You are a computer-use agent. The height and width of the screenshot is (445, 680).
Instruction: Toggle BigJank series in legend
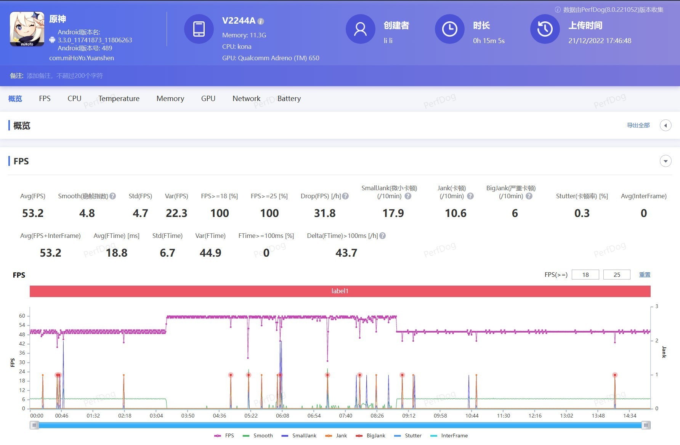point(371,435)
